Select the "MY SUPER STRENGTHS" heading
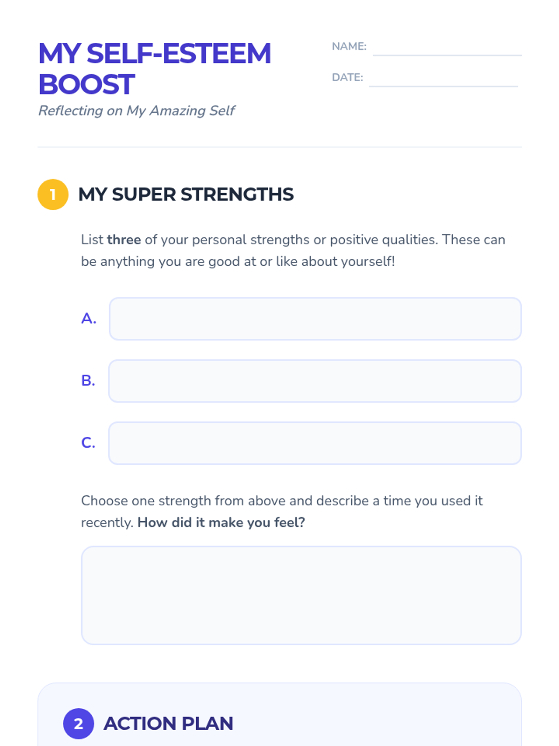 point(186,194)
